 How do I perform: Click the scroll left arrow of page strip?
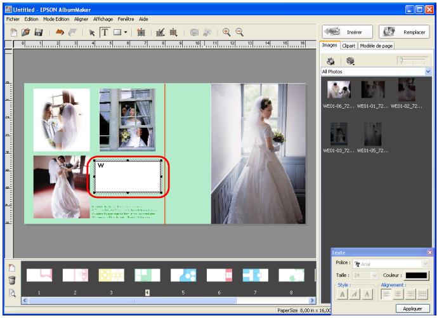[x=25, y=301]
